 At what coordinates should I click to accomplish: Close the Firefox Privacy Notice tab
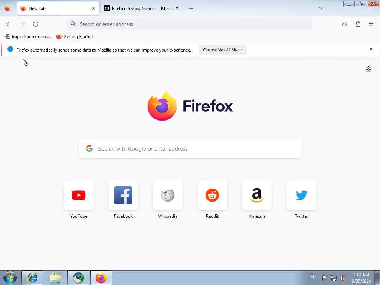pyautogui.click(x=177, y=8)
